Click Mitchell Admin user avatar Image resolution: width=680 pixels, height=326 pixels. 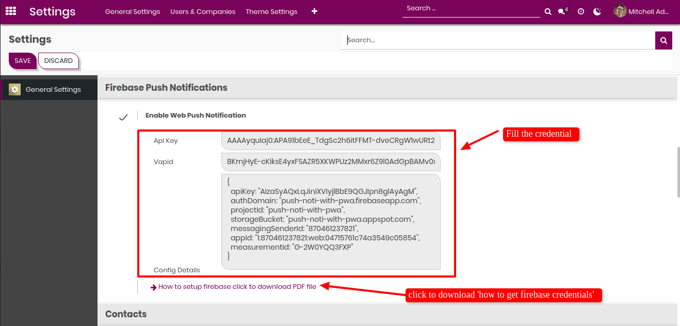coord(620,11)
